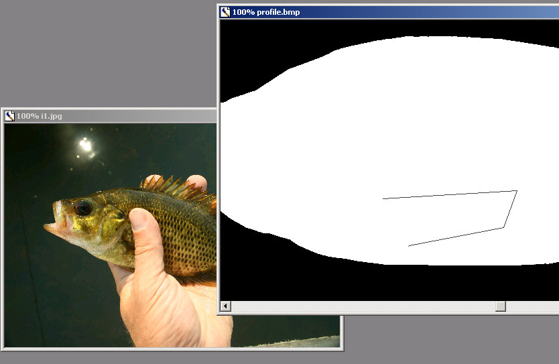Activate the profile.bmp title bar
559x364 pixels.
click(389, 12)
